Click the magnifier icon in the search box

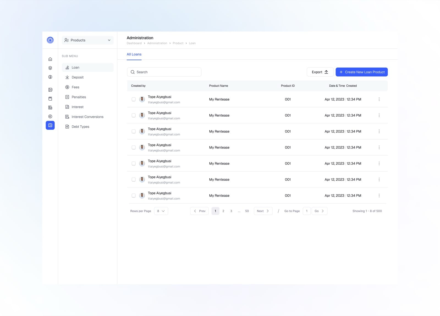pos(133,72)
